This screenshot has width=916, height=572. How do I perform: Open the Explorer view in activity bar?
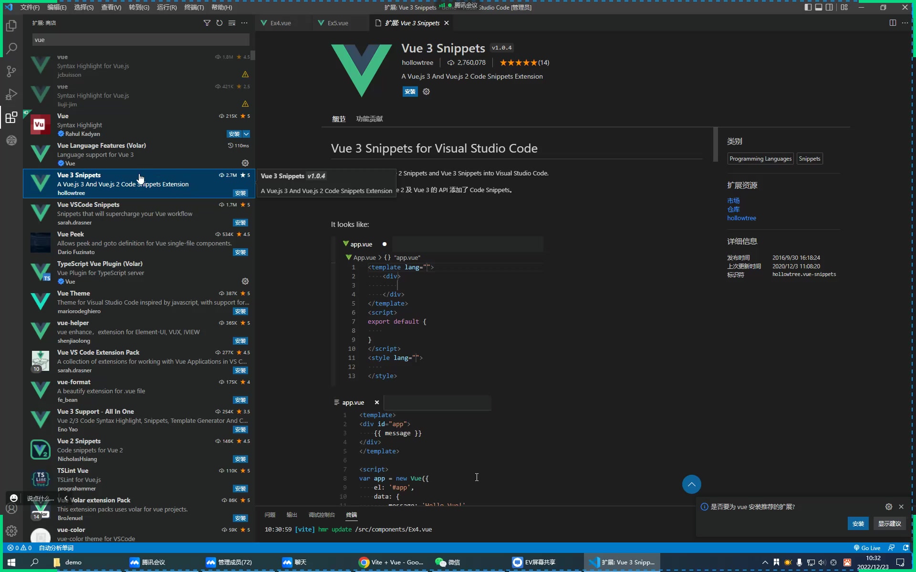11,25
